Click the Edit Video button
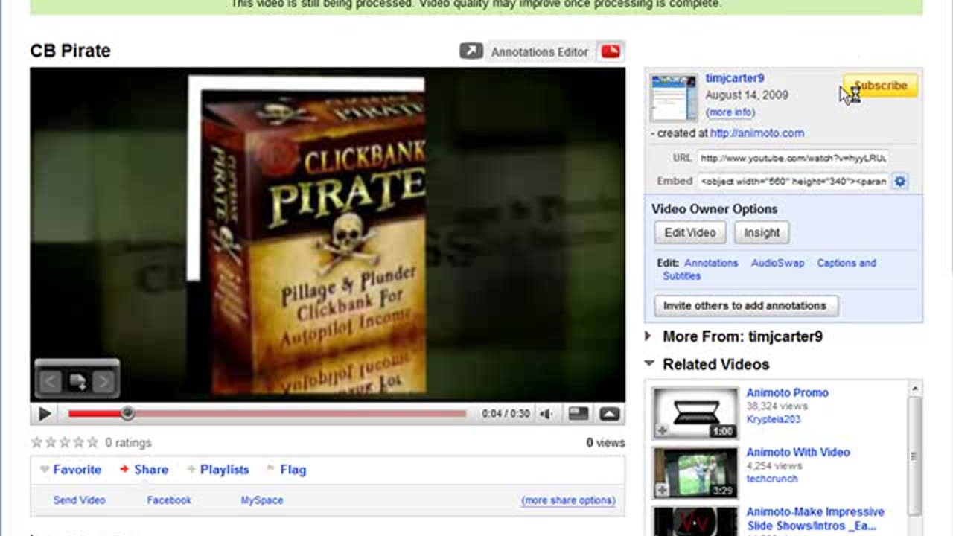953x536 pixels. click(x=690, y=232)
